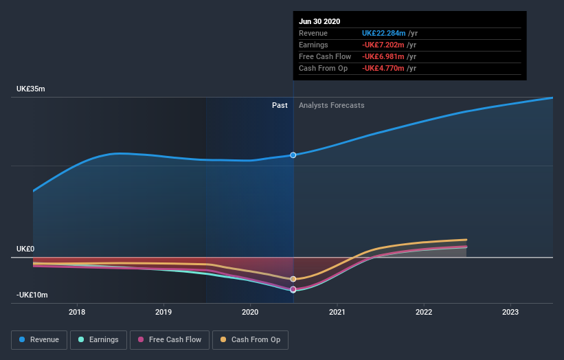Screen dimensions: 564x360
Task: Click the 'Past' label on chart
Action: click(280, 105)
